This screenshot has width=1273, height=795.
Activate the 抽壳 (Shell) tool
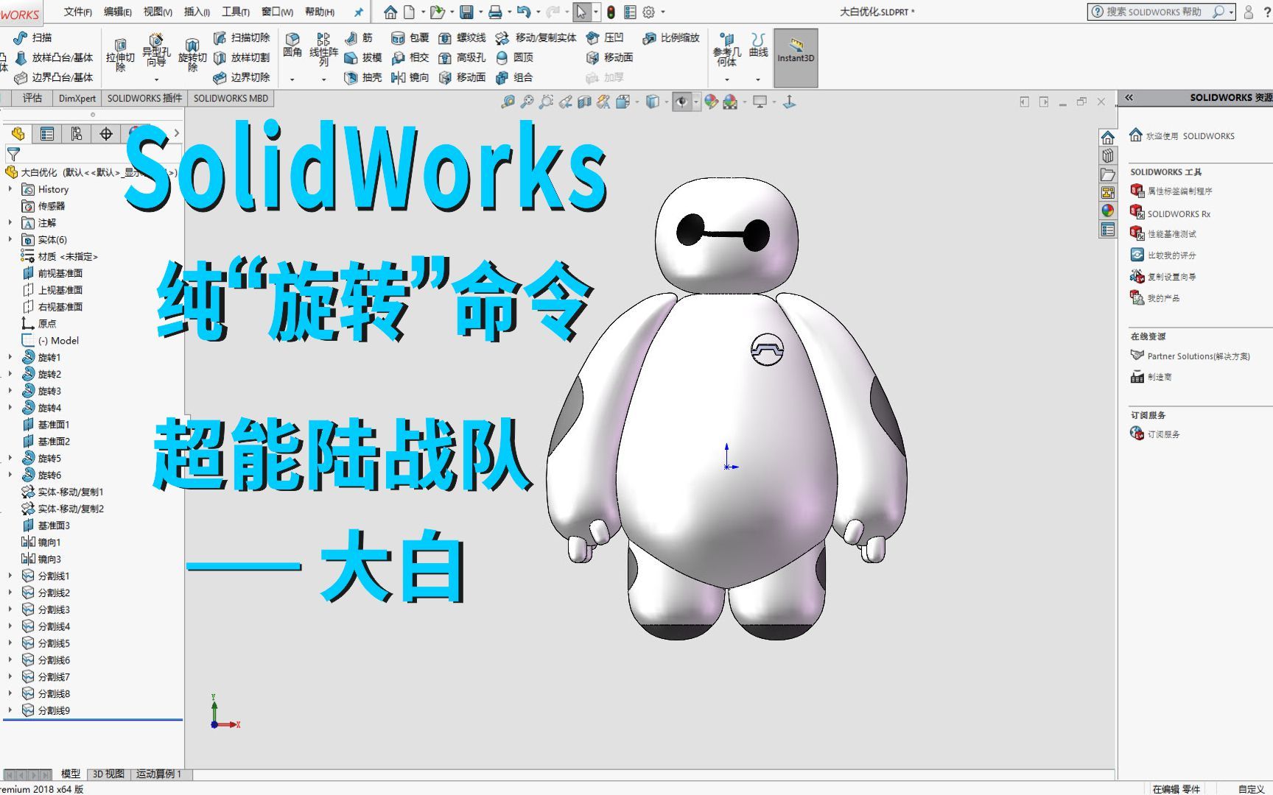(x=361, y=77)
